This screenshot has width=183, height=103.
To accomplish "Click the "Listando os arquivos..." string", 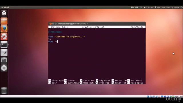I will 69,37.
